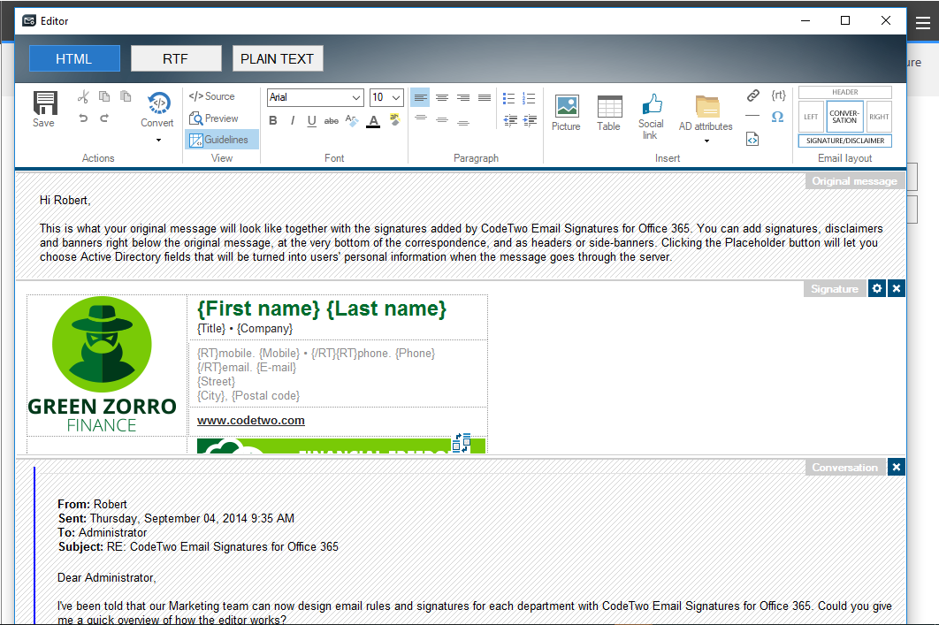Show HTML Source view
Screen dimensions: 939x625
pos(211,96)
